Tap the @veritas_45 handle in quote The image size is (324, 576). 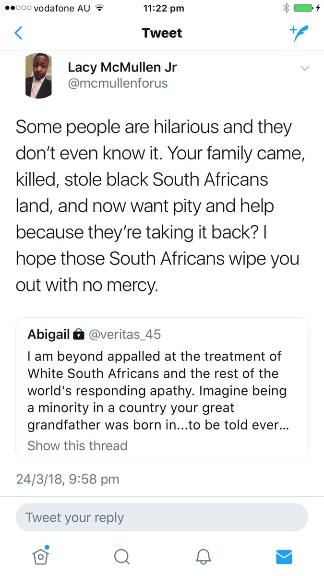125,335
